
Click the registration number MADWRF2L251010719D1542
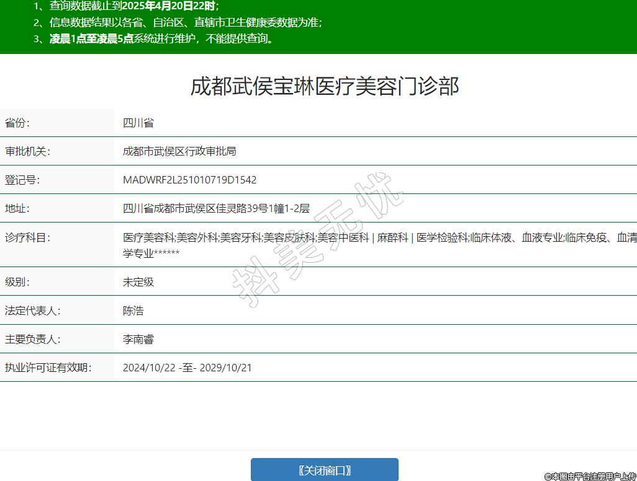(x=189, y=180)
